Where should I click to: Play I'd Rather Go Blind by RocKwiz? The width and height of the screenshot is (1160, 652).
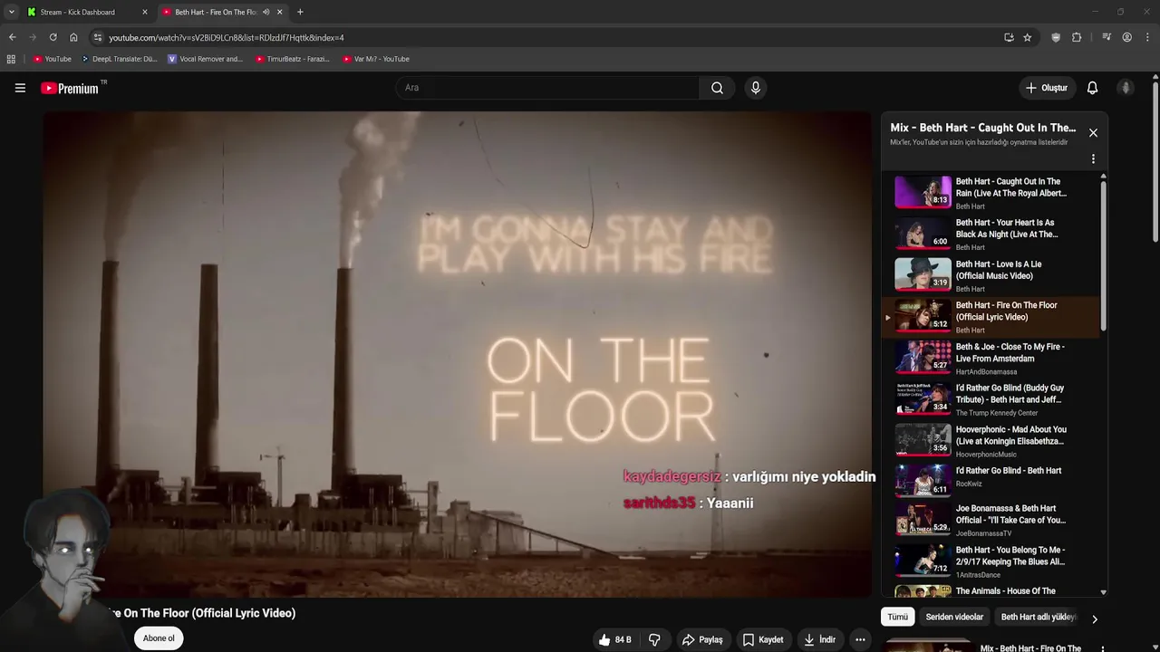point(991,482)
